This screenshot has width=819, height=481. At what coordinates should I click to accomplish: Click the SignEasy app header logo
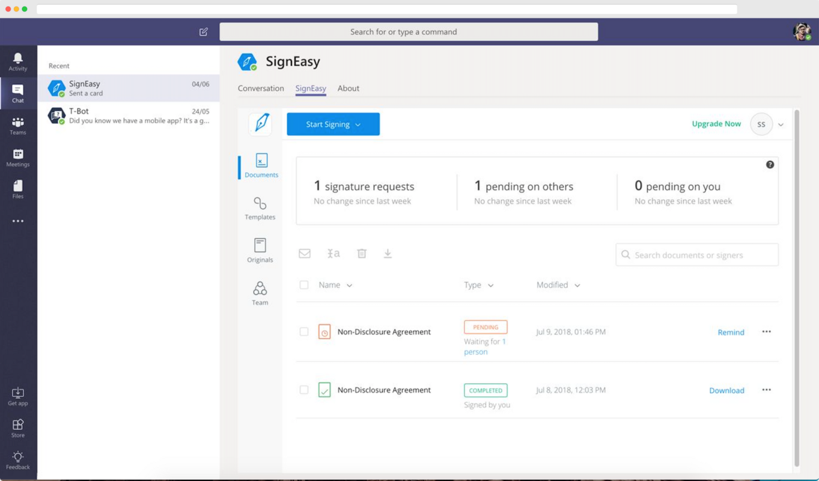[x=247, y=61]
